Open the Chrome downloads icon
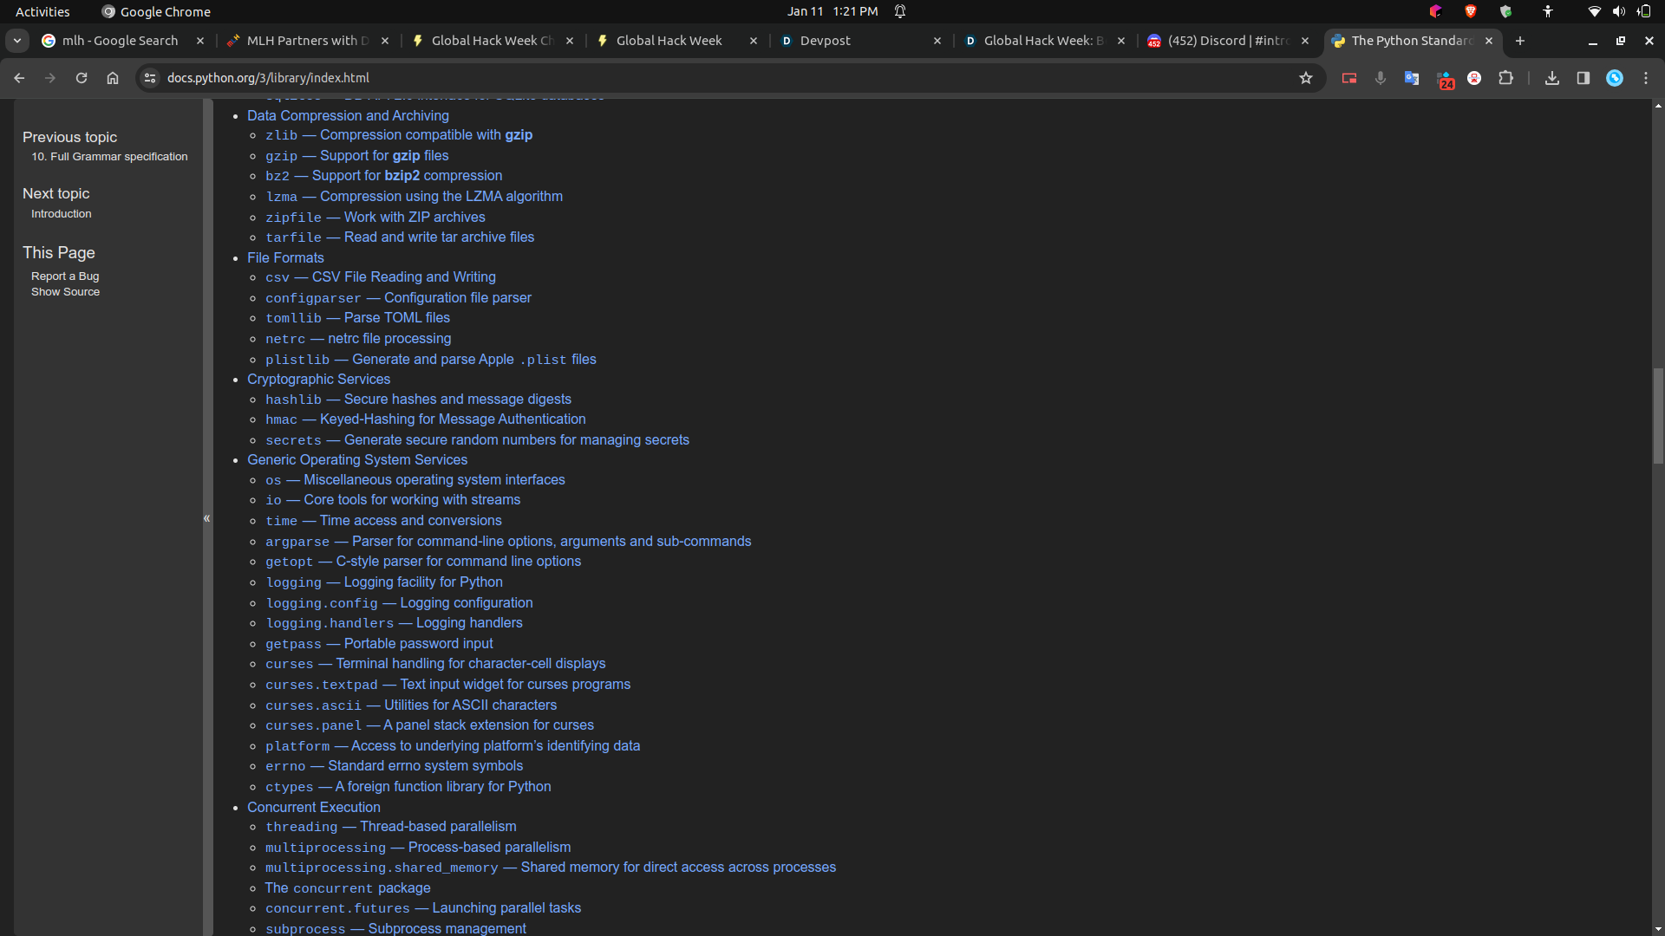The height and width of the screenshot is (936, 1665). click(x=1552, y=78)
